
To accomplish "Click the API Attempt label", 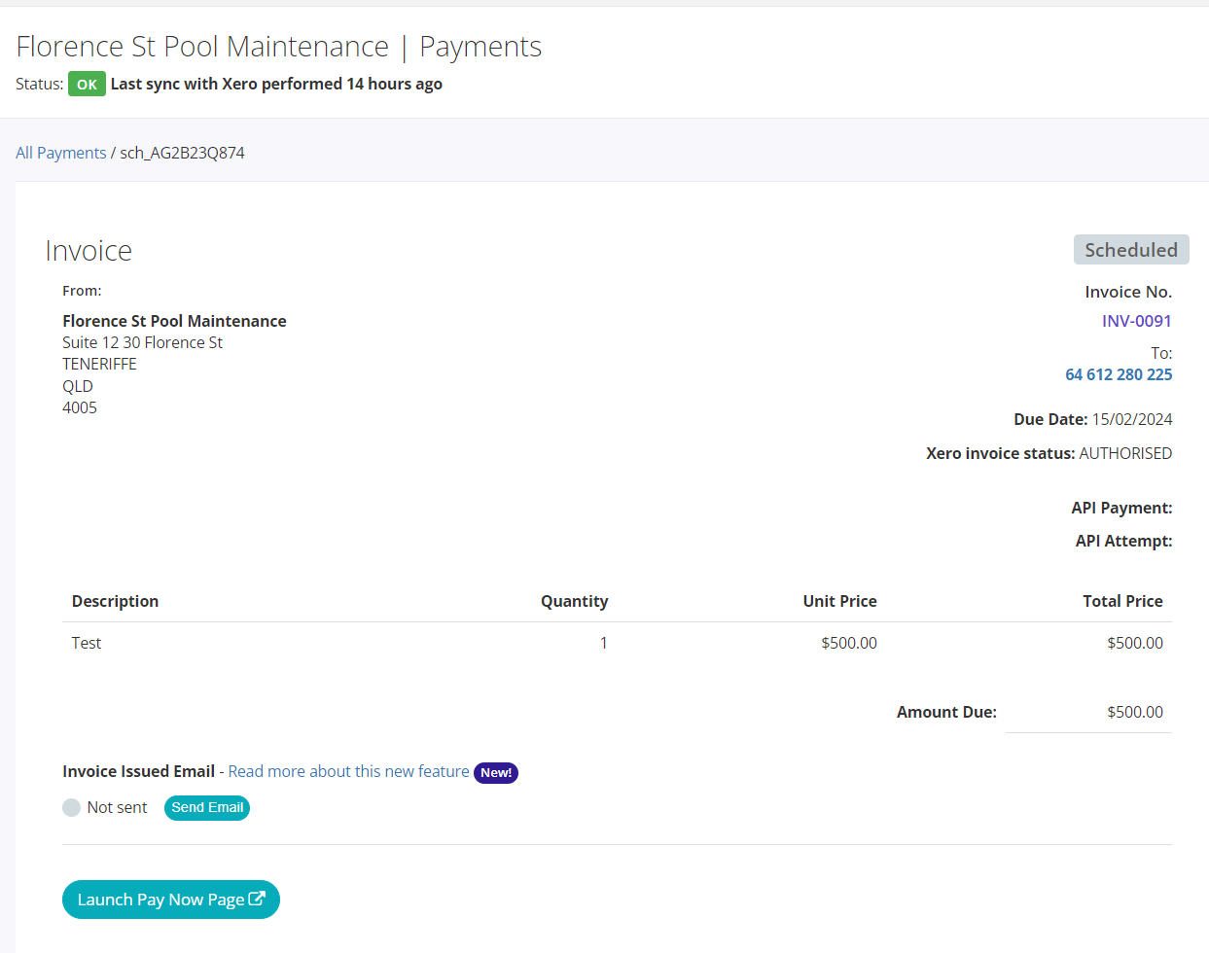I will [1123, 541].
